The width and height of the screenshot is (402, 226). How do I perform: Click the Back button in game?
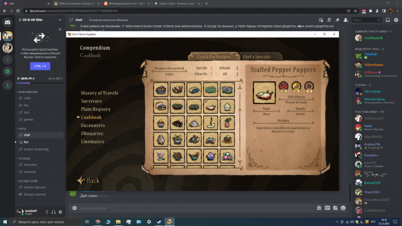click(x=88, y=181)
